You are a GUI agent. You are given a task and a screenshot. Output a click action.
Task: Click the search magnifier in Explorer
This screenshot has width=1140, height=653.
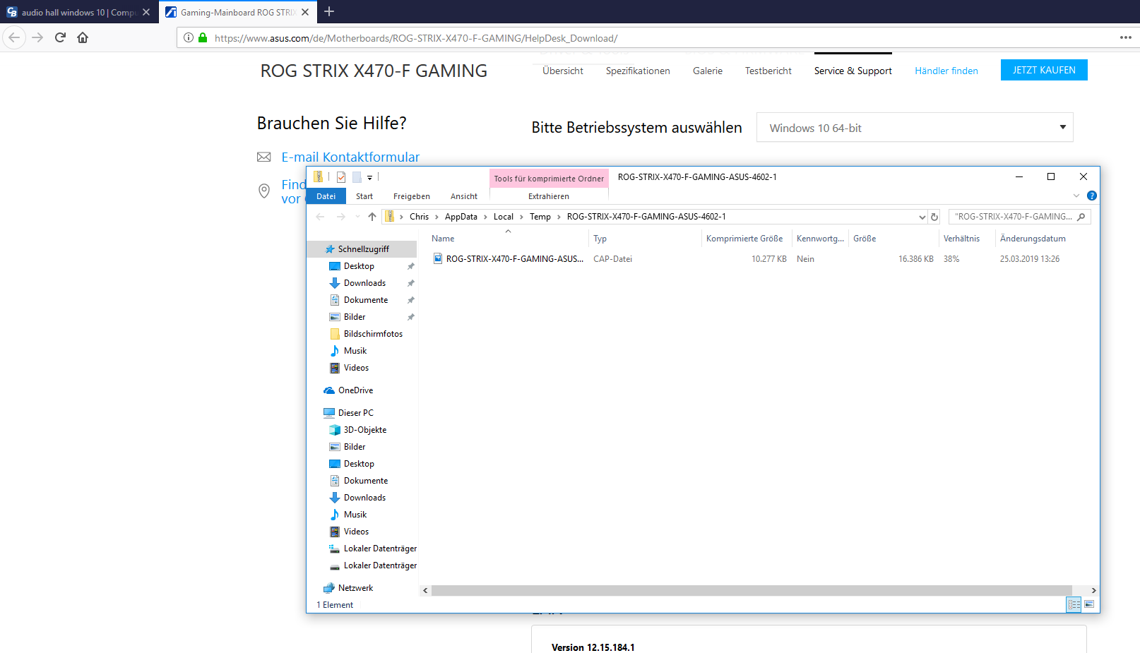tap(1081, 217)
